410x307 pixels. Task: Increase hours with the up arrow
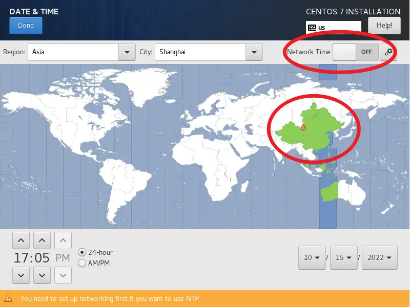pyautogui.click(x=21, y=240)
